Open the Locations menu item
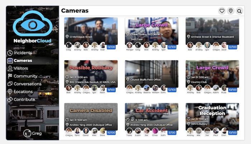 point(23,92)
